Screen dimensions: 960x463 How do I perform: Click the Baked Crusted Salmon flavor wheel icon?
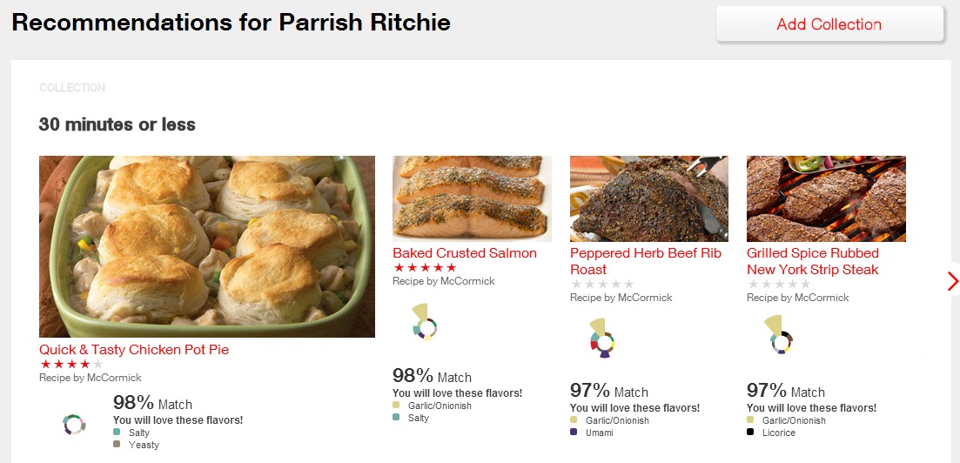pyautogui.click(x=425, y=325)
